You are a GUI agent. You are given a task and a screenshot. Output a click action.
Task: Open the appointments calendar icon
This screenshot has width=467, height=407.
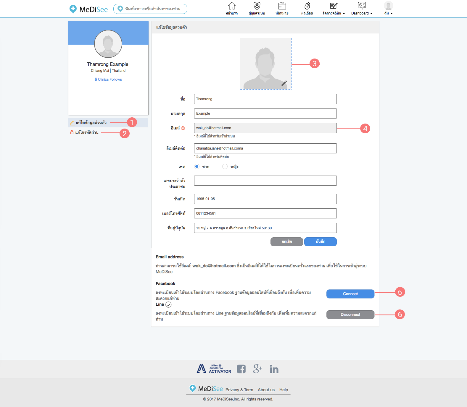pos(282,6)
